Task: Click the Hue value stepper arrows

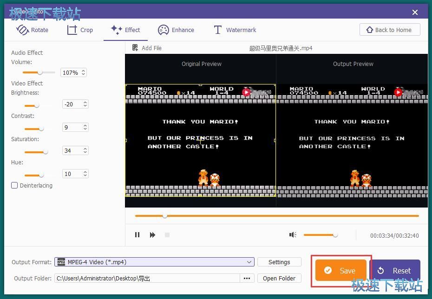Action: 85,174
